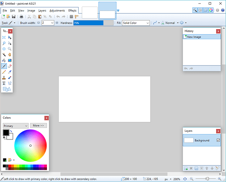Select New Image history entry
Viewport: 226px width, 182px height.
[x=202, y=37]
